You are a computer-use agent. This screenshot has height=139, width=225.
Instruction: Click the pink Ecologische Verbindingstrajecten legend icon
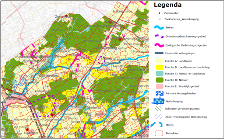[159, 45]
